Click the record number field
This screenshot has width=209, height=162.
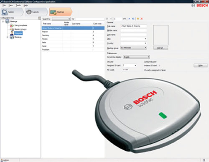117,19
